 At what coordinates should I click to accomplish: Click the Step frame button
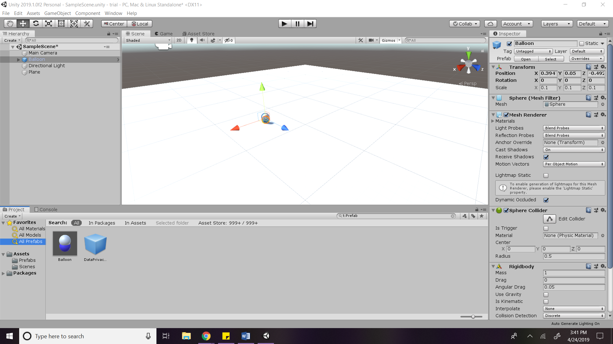click(310, 24)
